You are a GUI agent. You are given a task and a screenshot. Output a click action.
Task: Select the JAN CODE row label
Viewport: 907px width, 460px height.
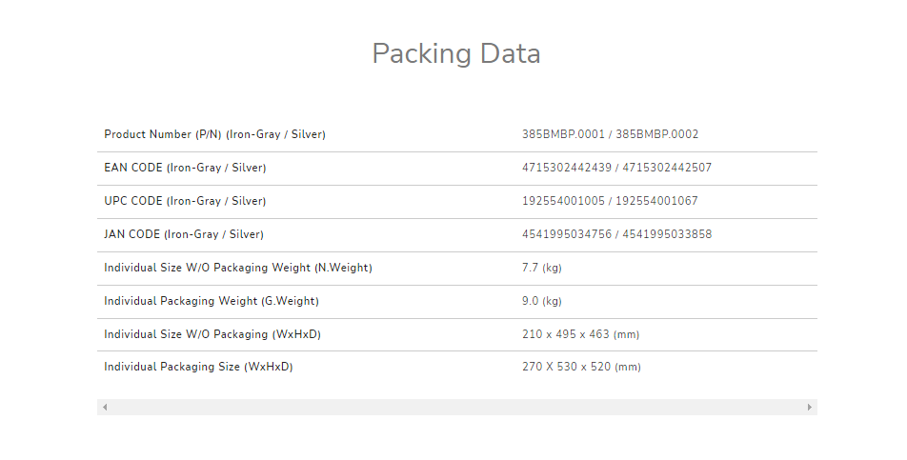[x=184, y=234]
